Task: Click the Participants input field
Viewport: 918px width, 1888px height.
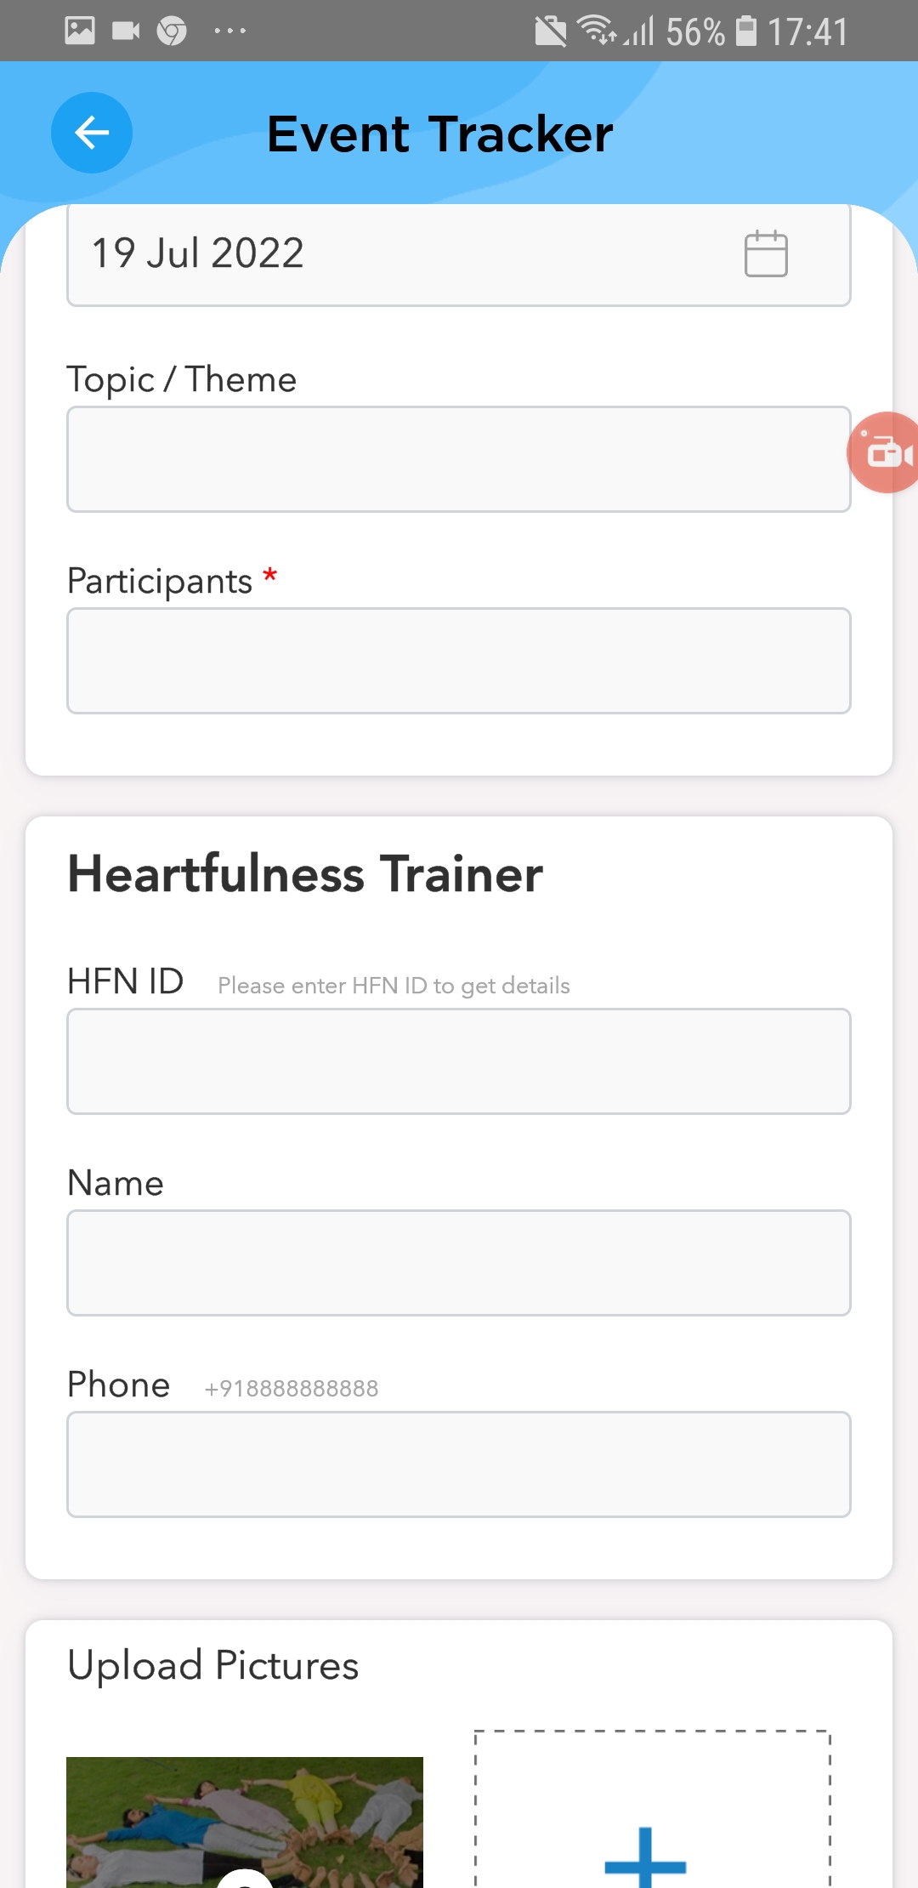Action: 459,661
